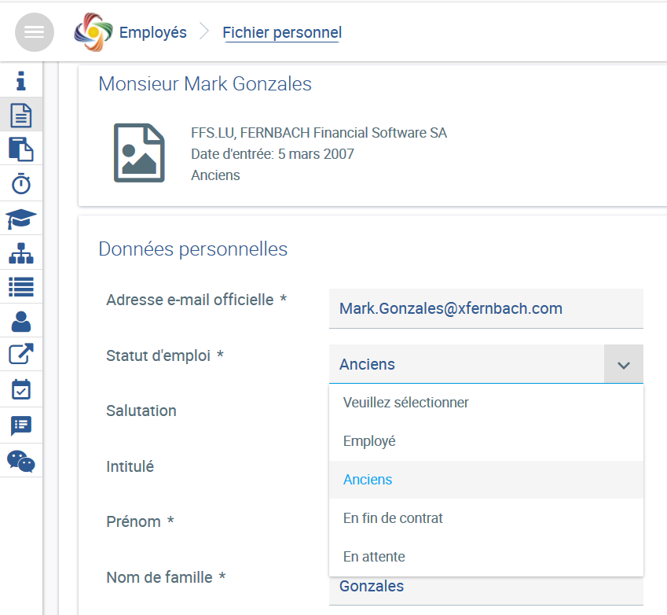Open the hamburger main menu
Viewport: 667px width, 615px height.
[35, 32]
